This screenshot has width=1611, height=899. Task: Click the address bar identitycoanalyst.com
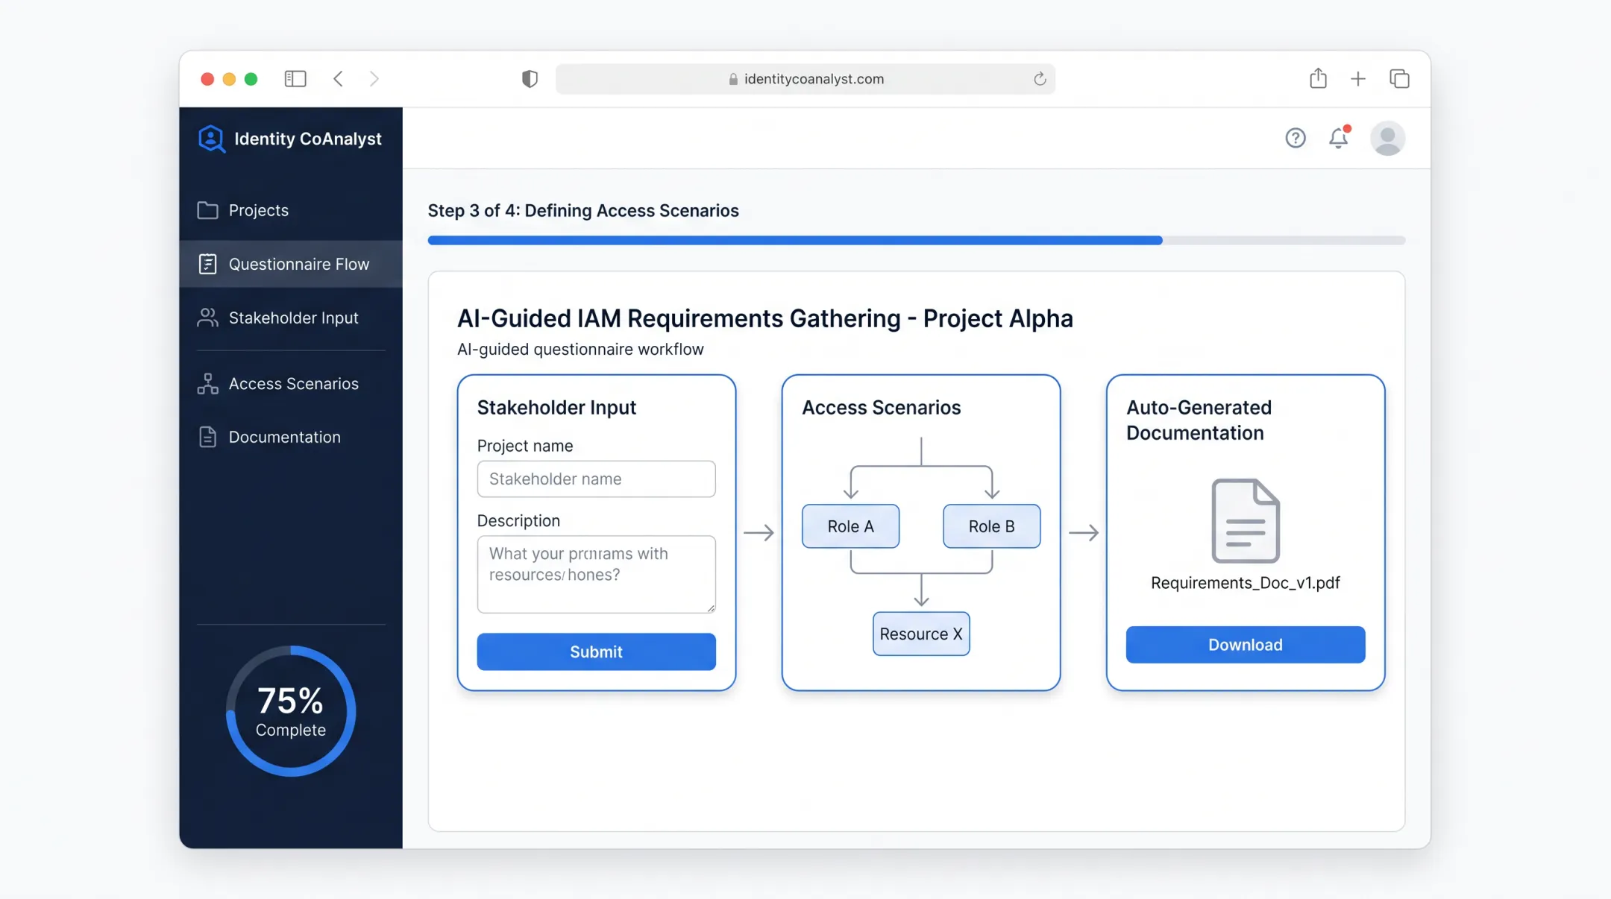805,79
